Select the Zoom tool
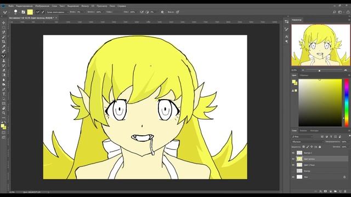This screenshot has width=351, height=197. click(4, 113)
